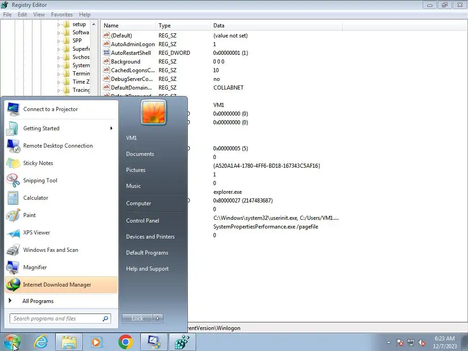
Task: Open Help and Support link
Action: pos(147,269)
